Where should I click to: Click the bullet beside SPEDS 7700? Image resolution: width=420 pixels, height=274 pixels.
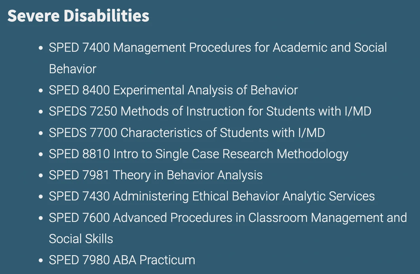[41, 134]
